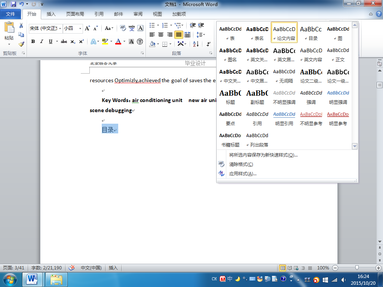
Task: Click the Enclose Characters icon
Action: coord(140,41)
